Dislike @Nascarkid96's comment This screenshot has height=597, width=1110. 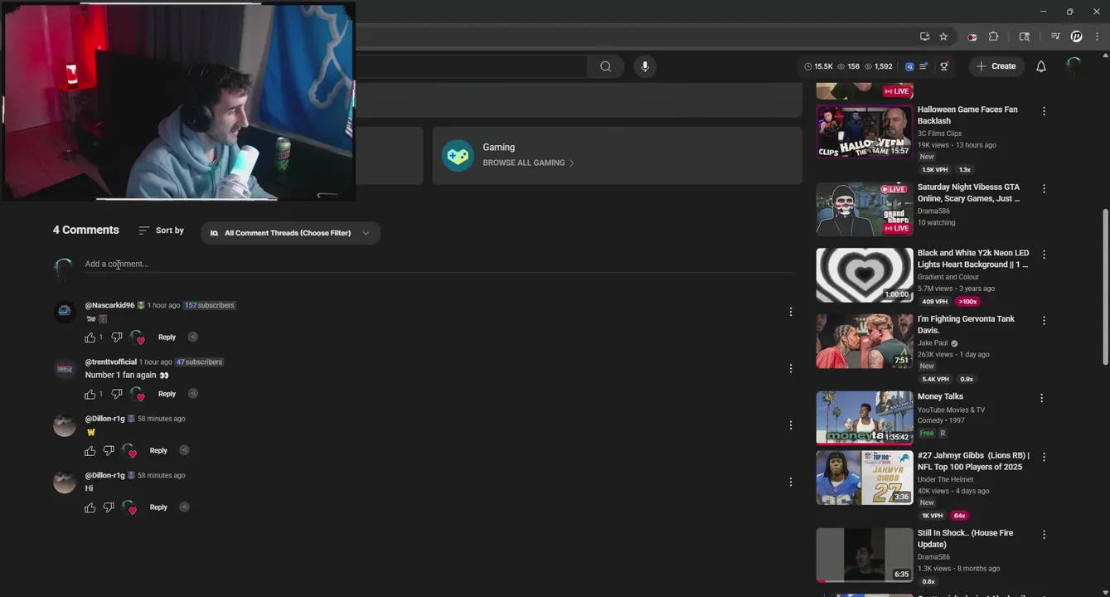[x=117, y=337]
